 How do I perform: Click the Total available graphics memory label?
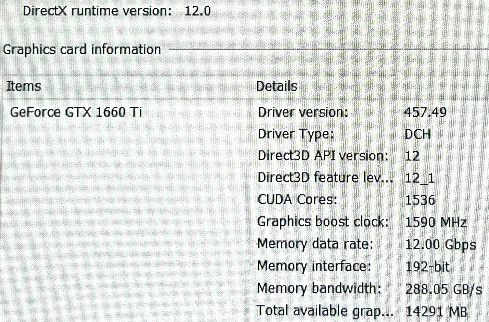tap(325, 311)
